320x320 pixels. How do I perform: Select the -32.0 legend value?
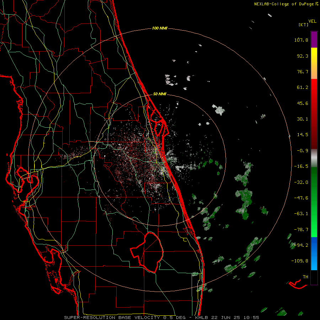301,182
